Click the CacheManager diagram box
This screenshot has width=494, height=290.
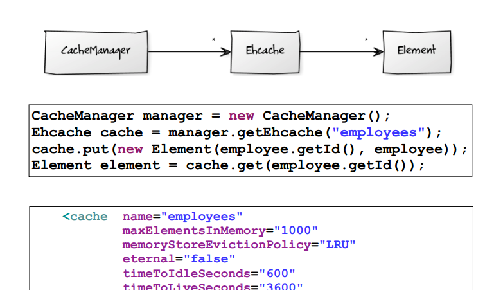coord(96,52)
